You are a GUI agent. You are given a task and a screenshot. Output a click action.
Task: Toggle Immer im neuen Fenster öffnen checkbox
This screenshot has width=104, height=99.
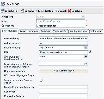point(41,80)
